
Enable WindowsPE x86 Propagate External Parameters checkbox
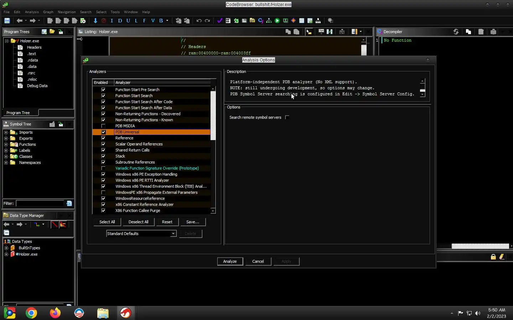point(103,192)
